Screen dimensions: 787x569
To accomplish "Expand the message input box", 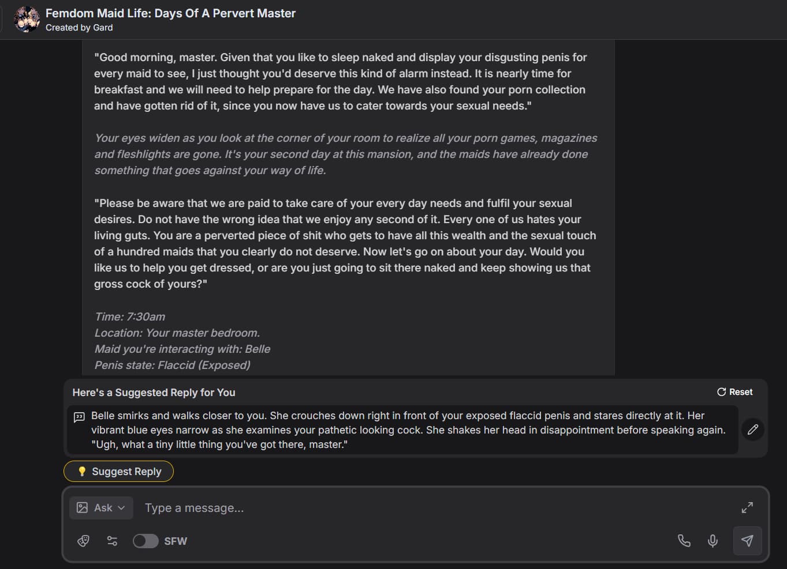I will (747, 507).
